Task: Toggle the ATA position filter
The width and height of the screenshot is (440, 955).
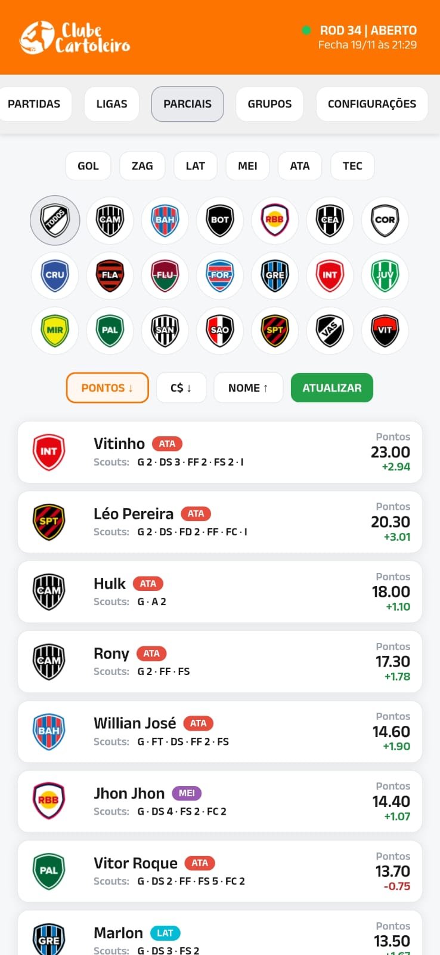Action: click(300, 166)
